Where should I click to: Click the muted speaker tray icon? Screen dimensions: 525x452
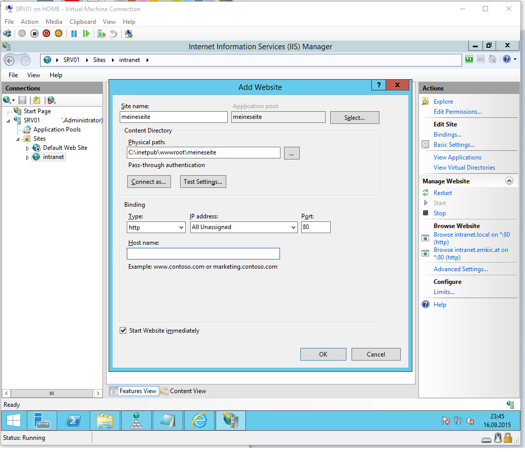(470, 421)
